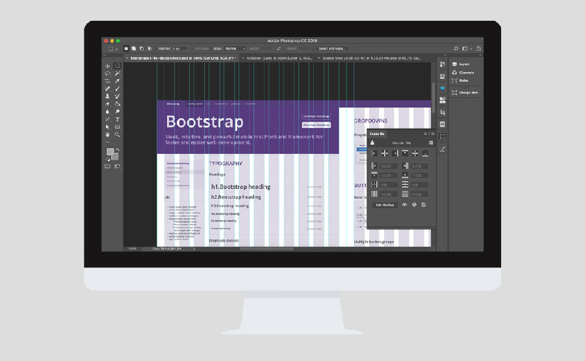Screen dimensions: 585x361
Task: Pick the Horizontal Type tool
Action: [x=118, y=119]
